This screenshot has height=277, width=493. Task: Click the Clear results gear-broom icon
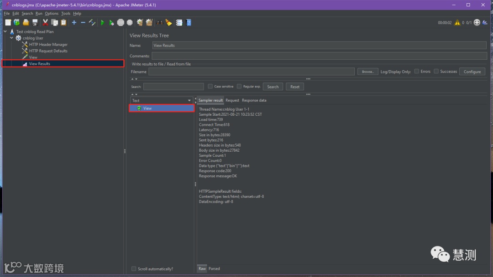tap(140, 23)
